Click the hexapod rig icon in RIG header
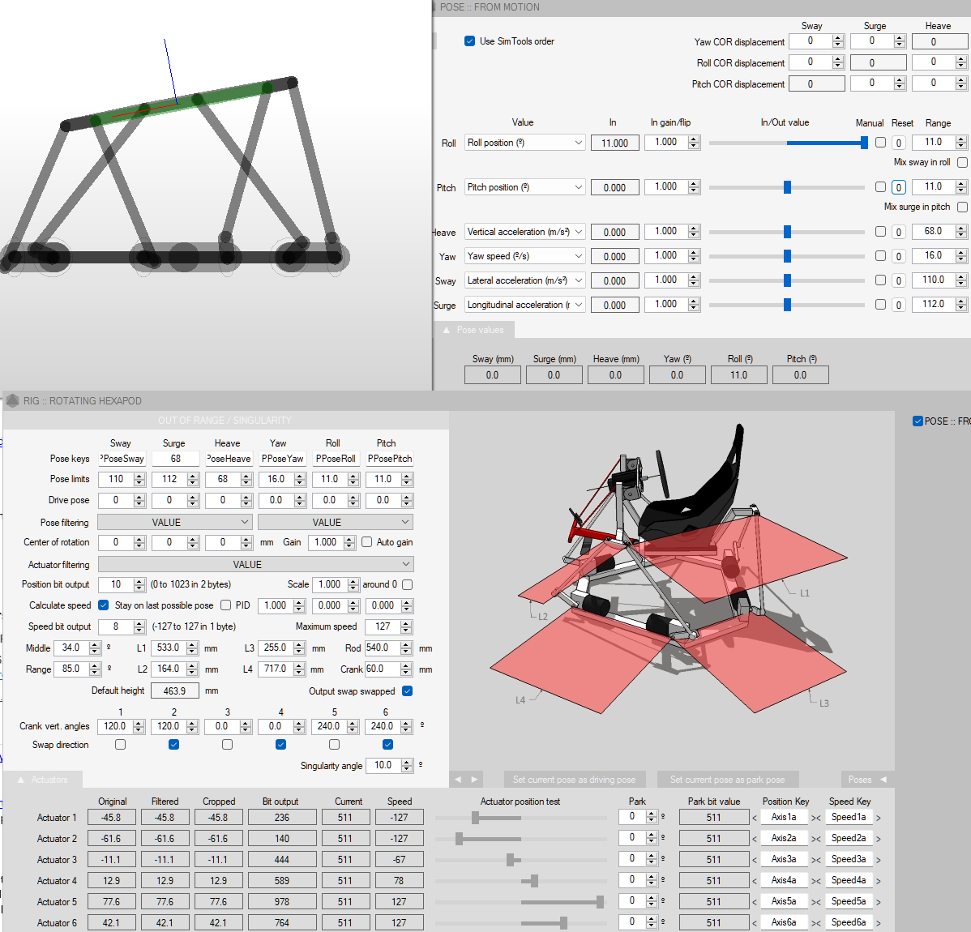Viewport: 971px width, 932px height. click(x=12, y=400)
